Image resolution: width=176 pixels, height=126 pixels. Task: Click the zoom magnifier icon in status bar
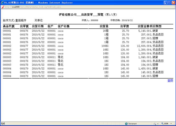click(x=163, y=124)
